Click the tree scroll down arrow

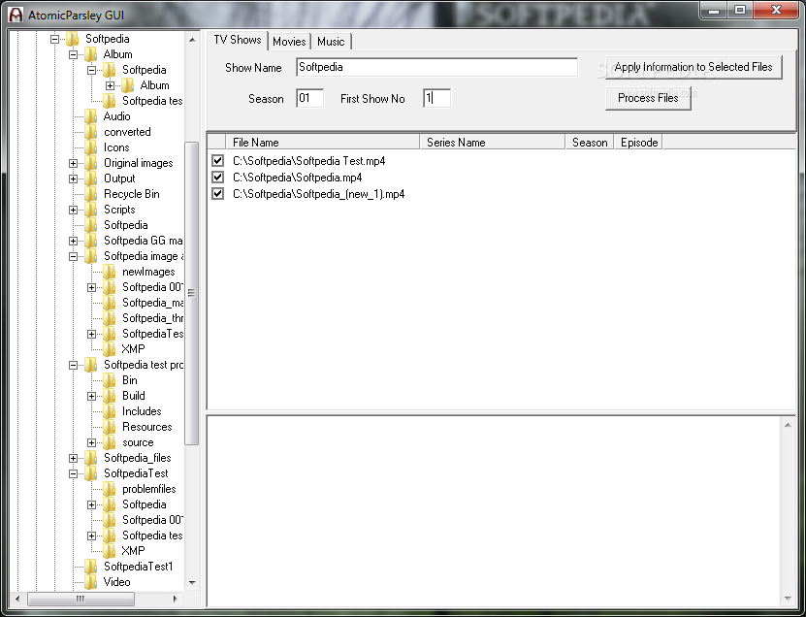tap(192, 582)
